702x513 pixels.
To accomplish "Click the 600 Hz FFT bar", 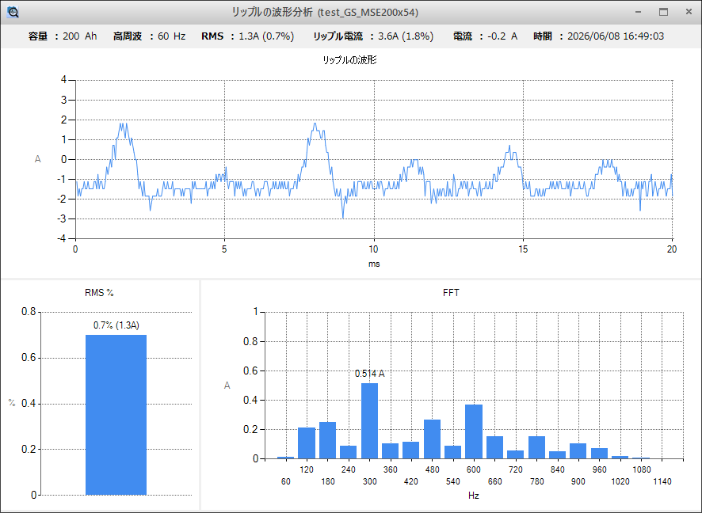I will pyautogui.click(x=474, y=431).
